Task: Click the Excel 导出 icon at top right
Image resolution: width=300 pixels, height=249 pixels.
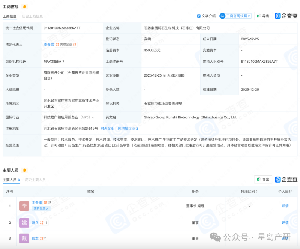Action: tap(258, 16)
